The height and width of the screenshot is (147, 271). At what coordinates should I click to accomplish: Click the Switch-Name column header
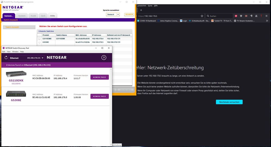click(62, 35)
